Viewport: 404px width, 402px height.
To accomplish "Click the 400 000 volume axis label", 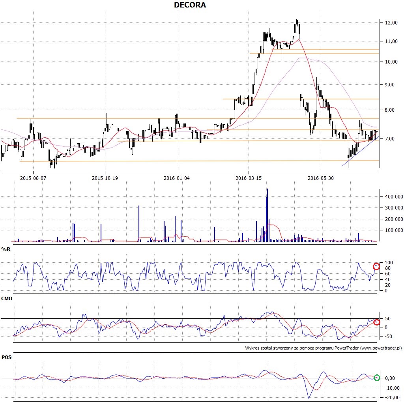I will (394, 197).
